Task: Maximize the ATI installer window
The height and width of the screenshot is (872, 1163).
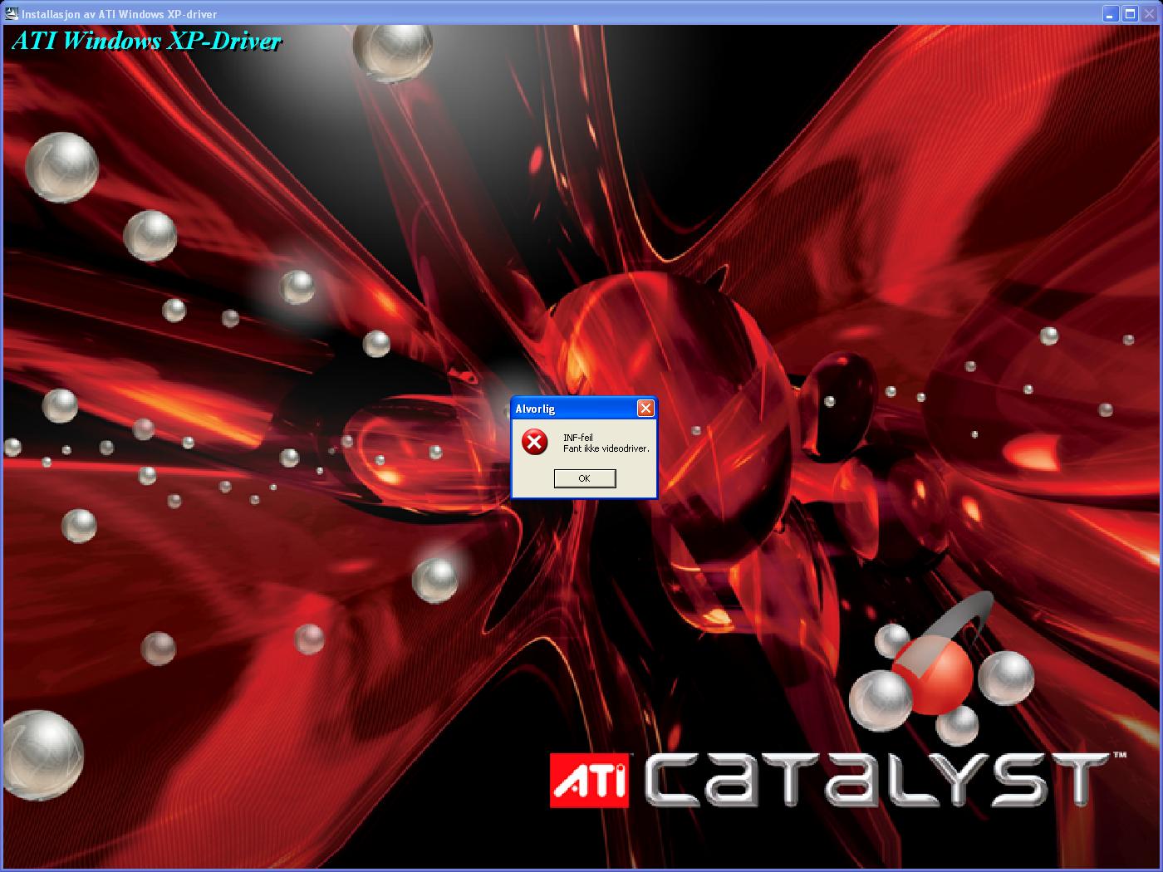Action: [1130, 14]
